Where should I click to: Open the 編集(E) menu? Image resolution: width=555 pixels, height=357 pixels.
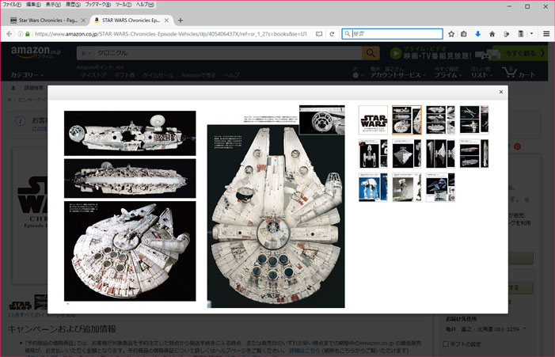coord(33,5)
